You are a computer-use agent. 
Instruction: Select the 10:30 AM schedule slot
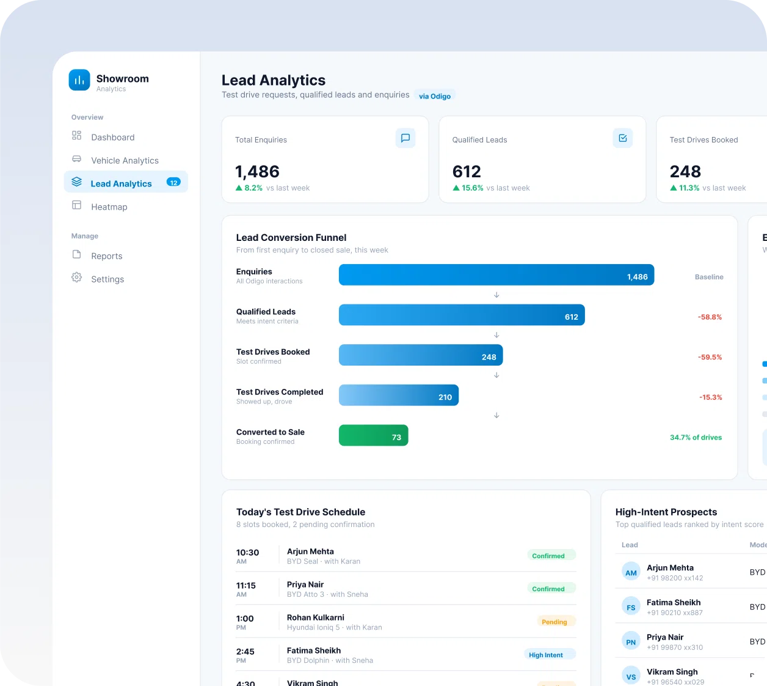point(406,556)
